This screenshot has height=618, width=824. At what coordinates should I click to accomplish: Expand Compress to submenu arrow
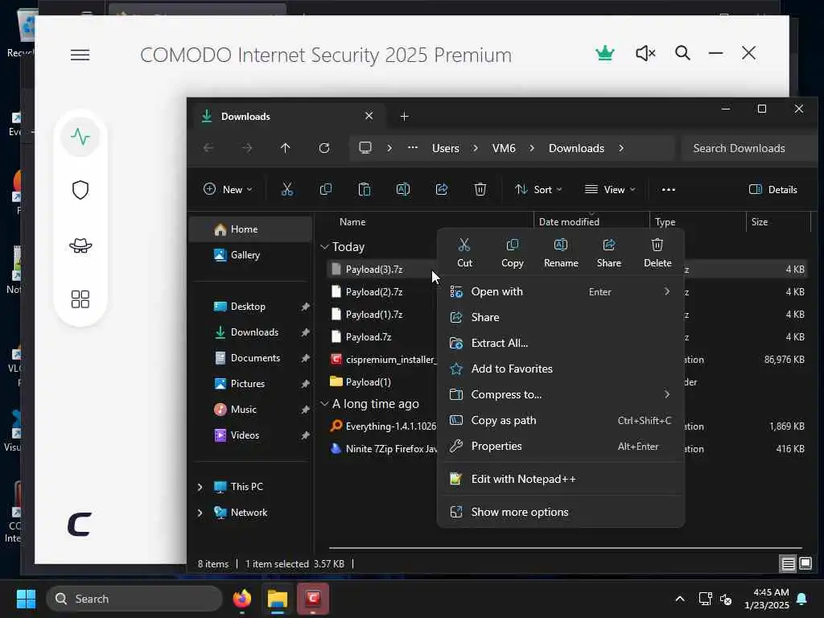[x=667, y=394]
